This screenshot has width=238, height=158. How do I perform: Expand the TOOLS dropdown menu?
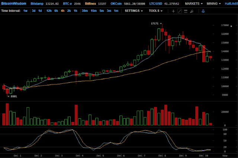pyautogui.click(x=155, y=11)
